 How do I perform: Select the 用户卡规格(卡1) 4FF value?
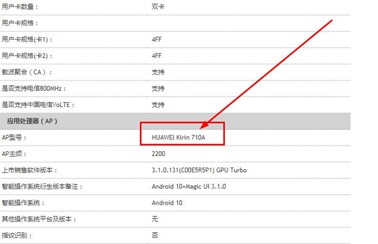tap(156, 40)
